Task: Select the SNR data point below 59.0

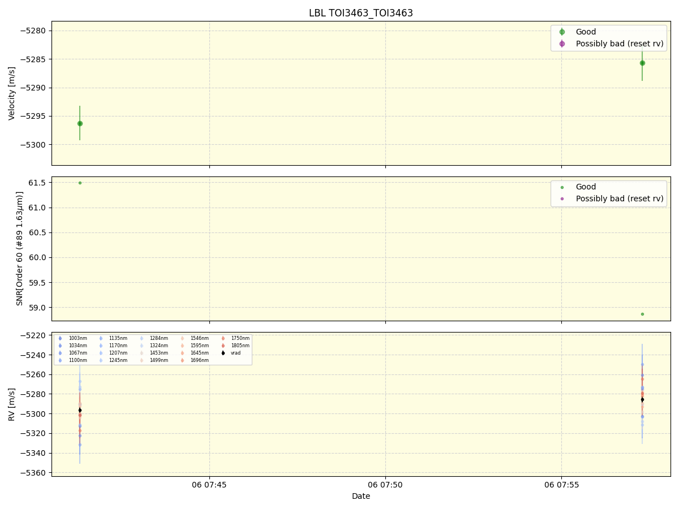Action: [642, 314]
